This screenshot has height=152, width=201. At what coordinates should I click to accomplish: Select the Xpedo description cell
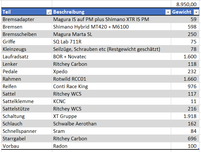coord(61,72)
